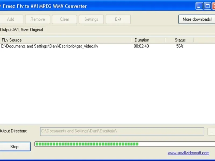Viewport: 215px width, 161px height.
Task: Click the Status column header
Action: [180, 40]
